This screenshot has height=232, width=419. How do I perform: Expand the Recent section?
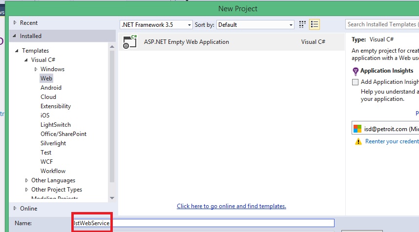point(15,23)
